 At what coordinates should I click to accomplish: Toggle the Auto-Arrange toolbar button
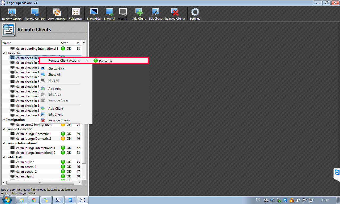(57, 14)
